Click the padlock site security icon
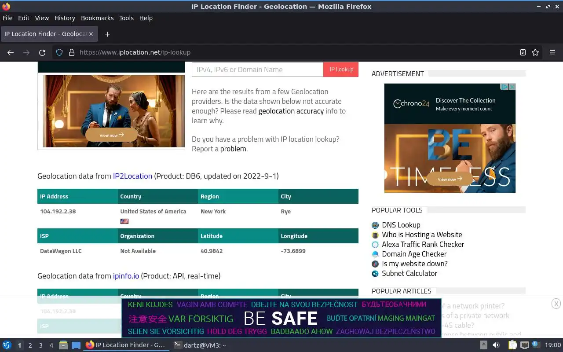The height and width of the screenshot is (352, 563). pos(72,52)
